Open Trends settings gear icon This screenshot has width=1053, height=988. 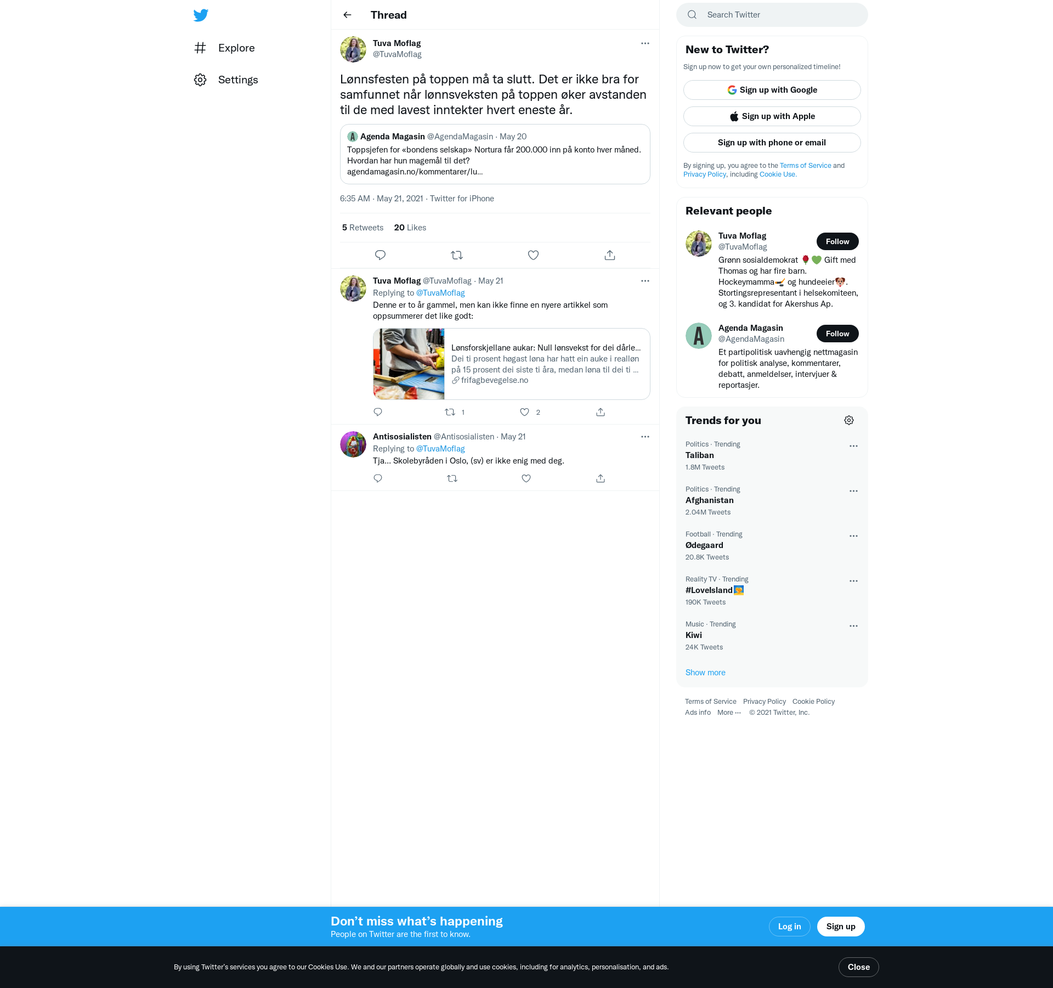pos(849,420)
